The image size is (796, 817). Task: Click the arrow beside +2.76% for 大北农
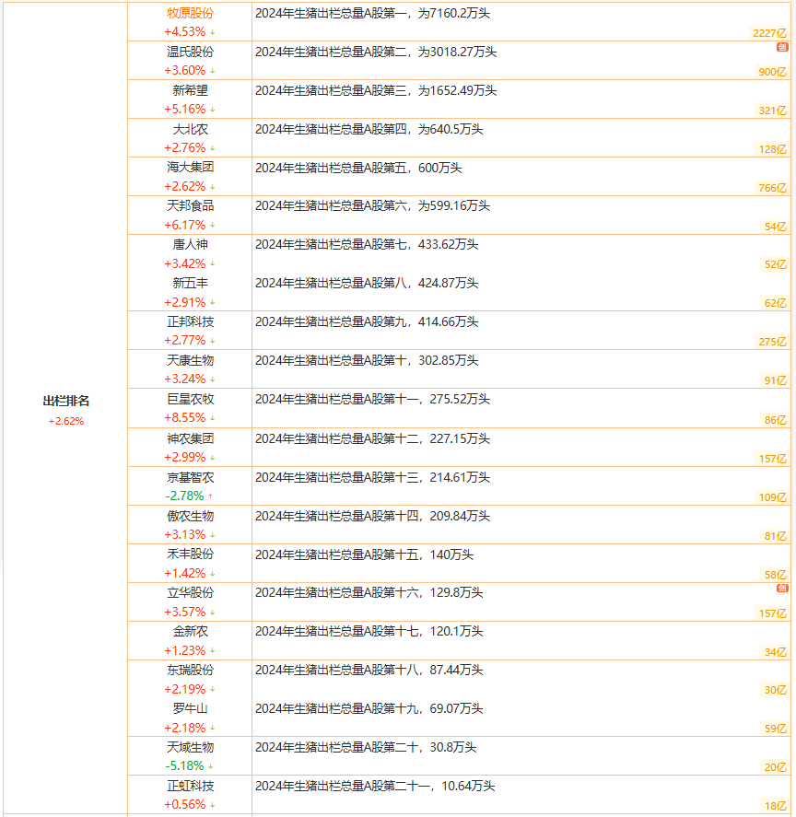(x=212, y=148)
